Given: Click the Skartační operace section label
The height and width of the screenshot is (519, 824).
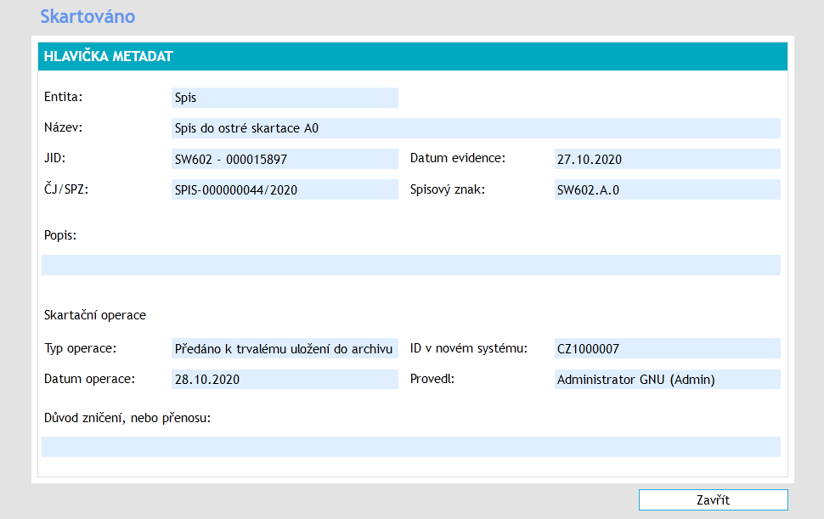Looking at the screenshot, I should (95, 315).
